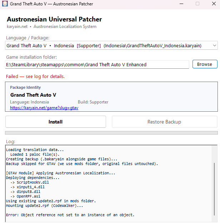Viewport: 220px width, 223px height.
Task: Click 'Deploying dependencies...' log line
Action: [33, 178]
